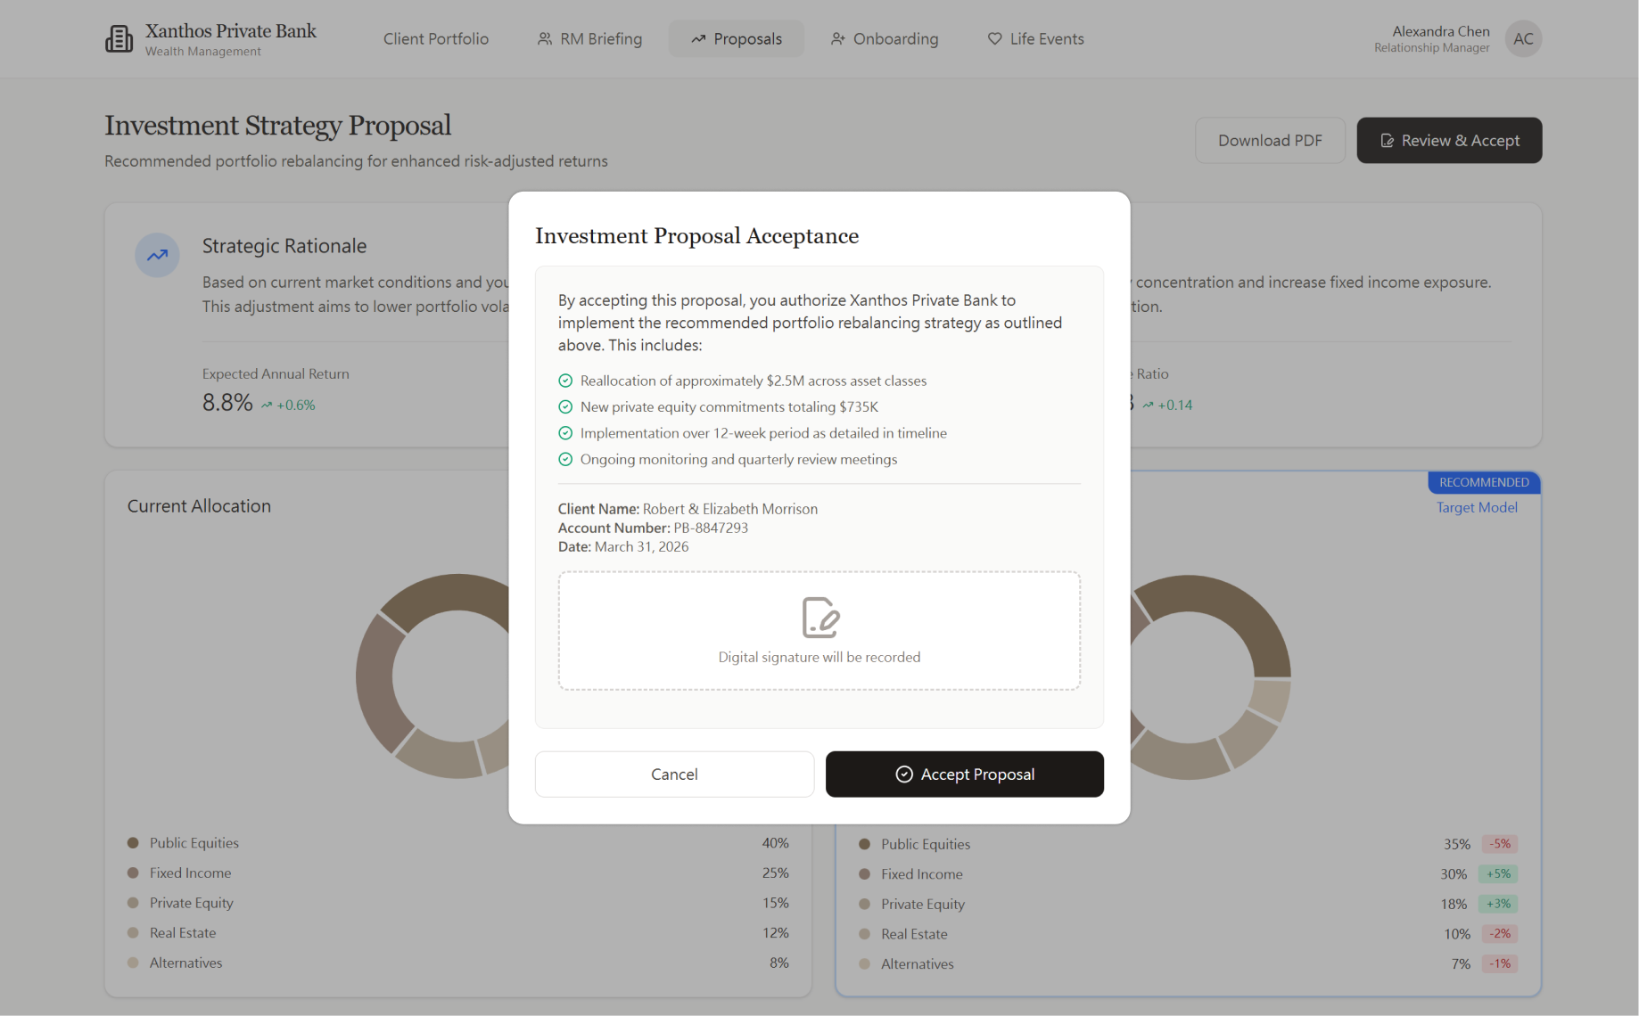Click the circled check inside Accept Proposal

click(903, 774)
